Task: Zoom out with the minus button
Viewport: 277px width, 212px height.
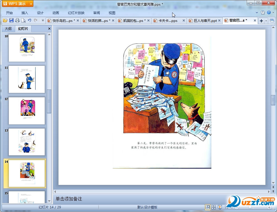Action: 237,207
